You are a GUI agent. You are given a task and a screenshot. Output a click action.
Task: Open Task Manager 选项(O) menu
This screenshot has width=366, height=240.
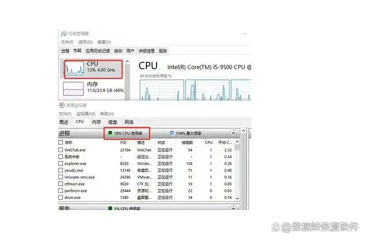pos(85,42)
